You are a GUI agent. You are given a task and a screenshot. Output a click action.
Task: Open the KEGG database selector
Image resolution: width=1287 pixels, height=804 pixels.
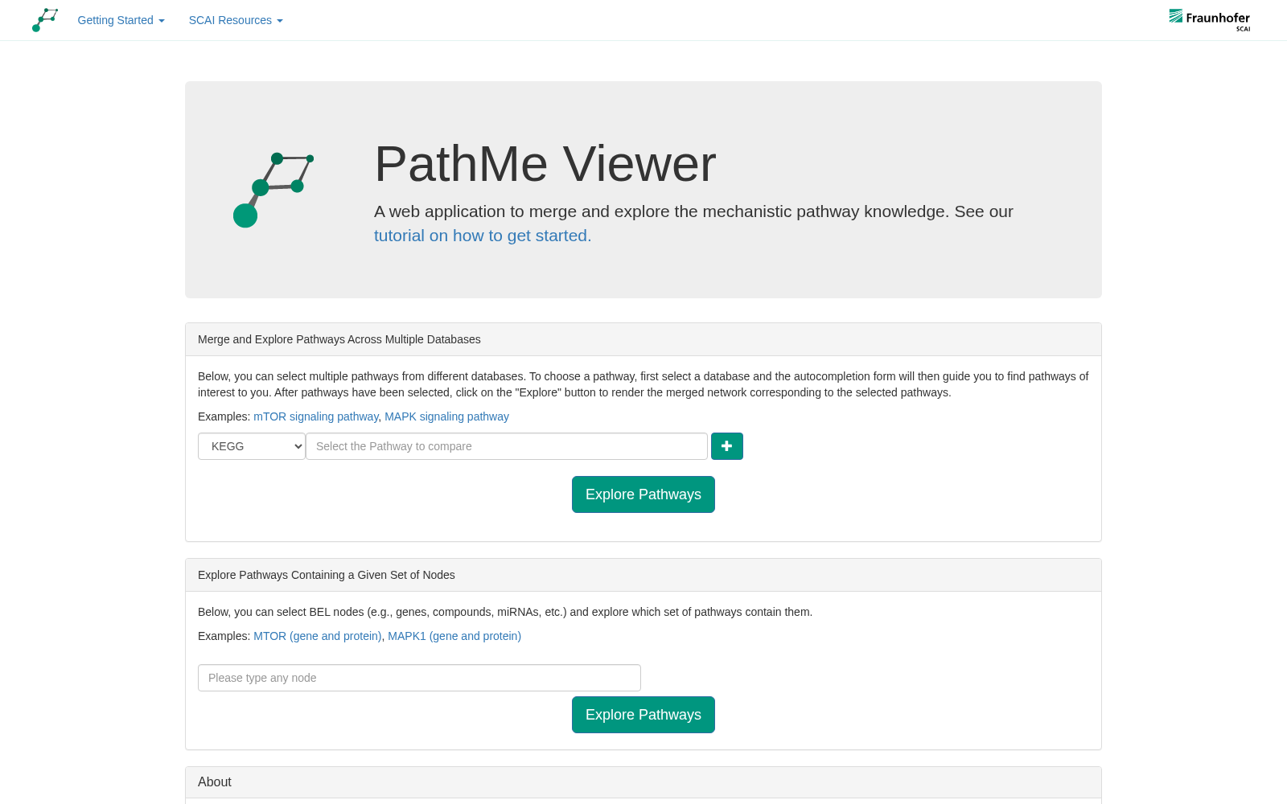(252, 446)
